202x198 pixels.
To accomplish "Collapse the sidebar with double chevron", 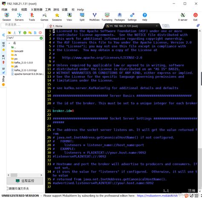I will tap(3, 35).
